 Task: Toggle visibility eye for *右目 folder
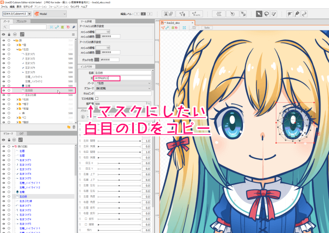click(x=4, y=99)
